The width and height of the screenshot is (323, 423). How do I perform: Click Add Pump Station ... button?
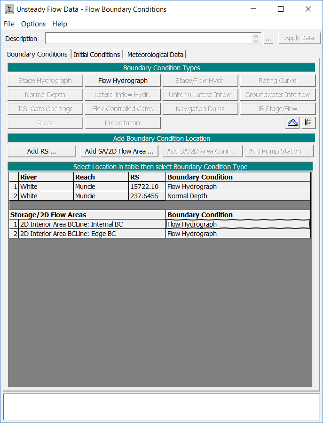pos(279,151)
